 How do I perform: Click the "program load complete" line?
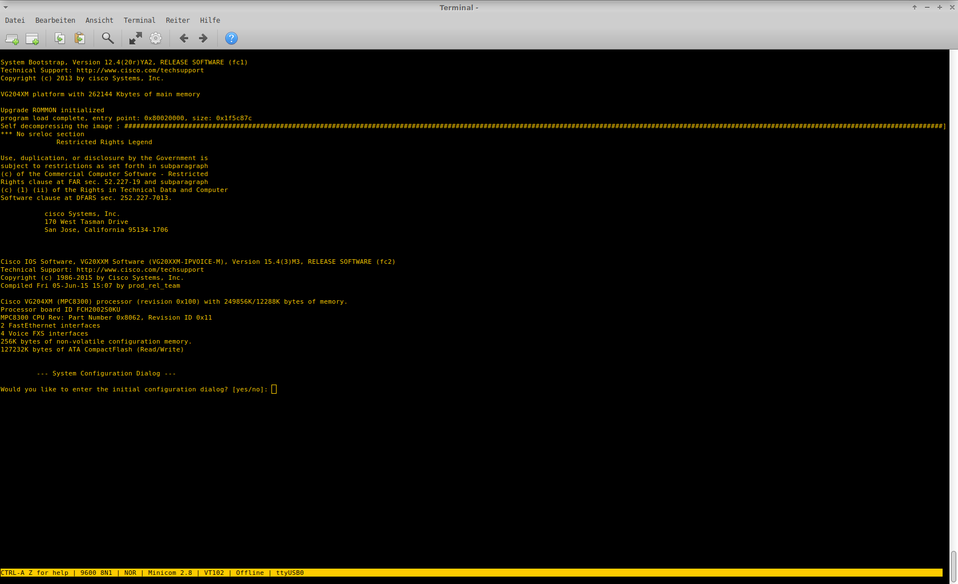[x=126, y=119]
